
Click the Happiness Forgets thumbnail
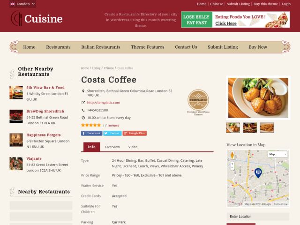[16, 140]
